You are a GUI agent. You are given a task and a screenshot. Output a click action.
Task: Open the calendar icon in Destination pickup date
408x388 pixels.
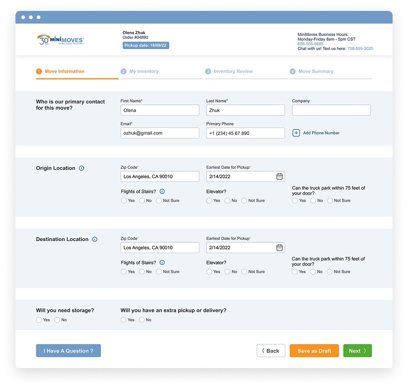pyautogui.click(x=279, y=248)
